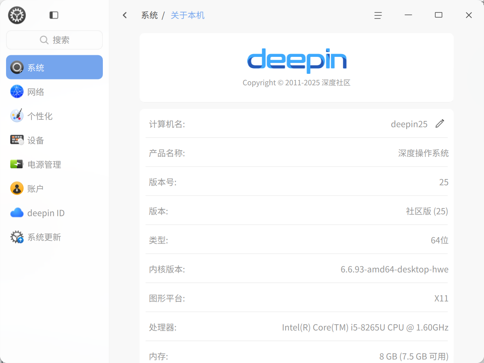Open Power Management (电源管理) battery icon

point(17,164)
